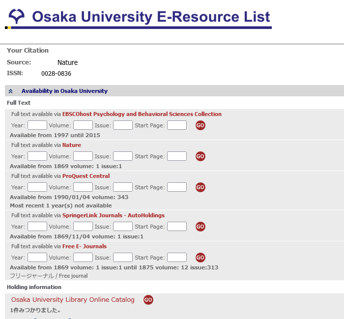Viewport: 344px width, 319px height.
Task: Click the Osaka University E-Resource List title
Action: pos(151,17)
